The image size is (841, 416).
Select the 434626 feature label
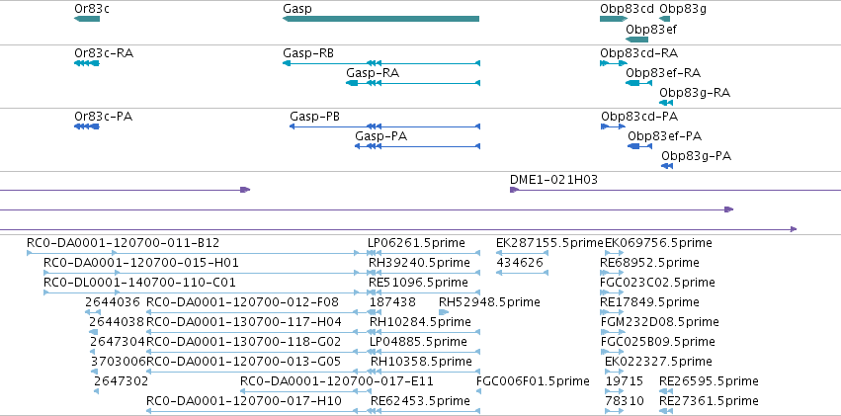click(x=520, y=263)
